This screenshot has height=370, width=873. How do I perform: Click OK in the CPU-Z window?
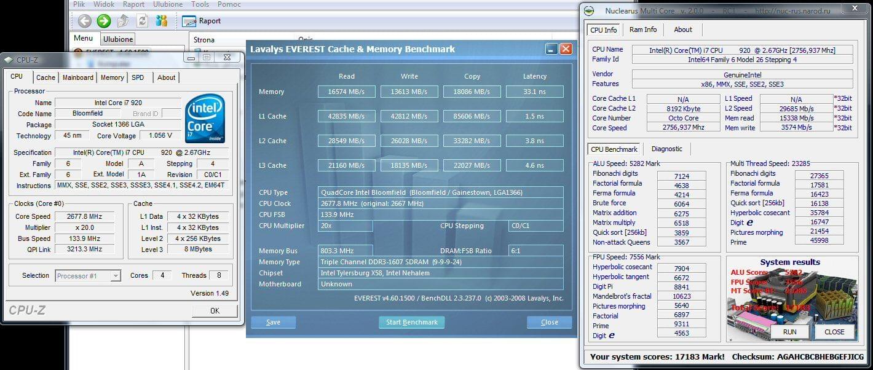click(215, 310)
